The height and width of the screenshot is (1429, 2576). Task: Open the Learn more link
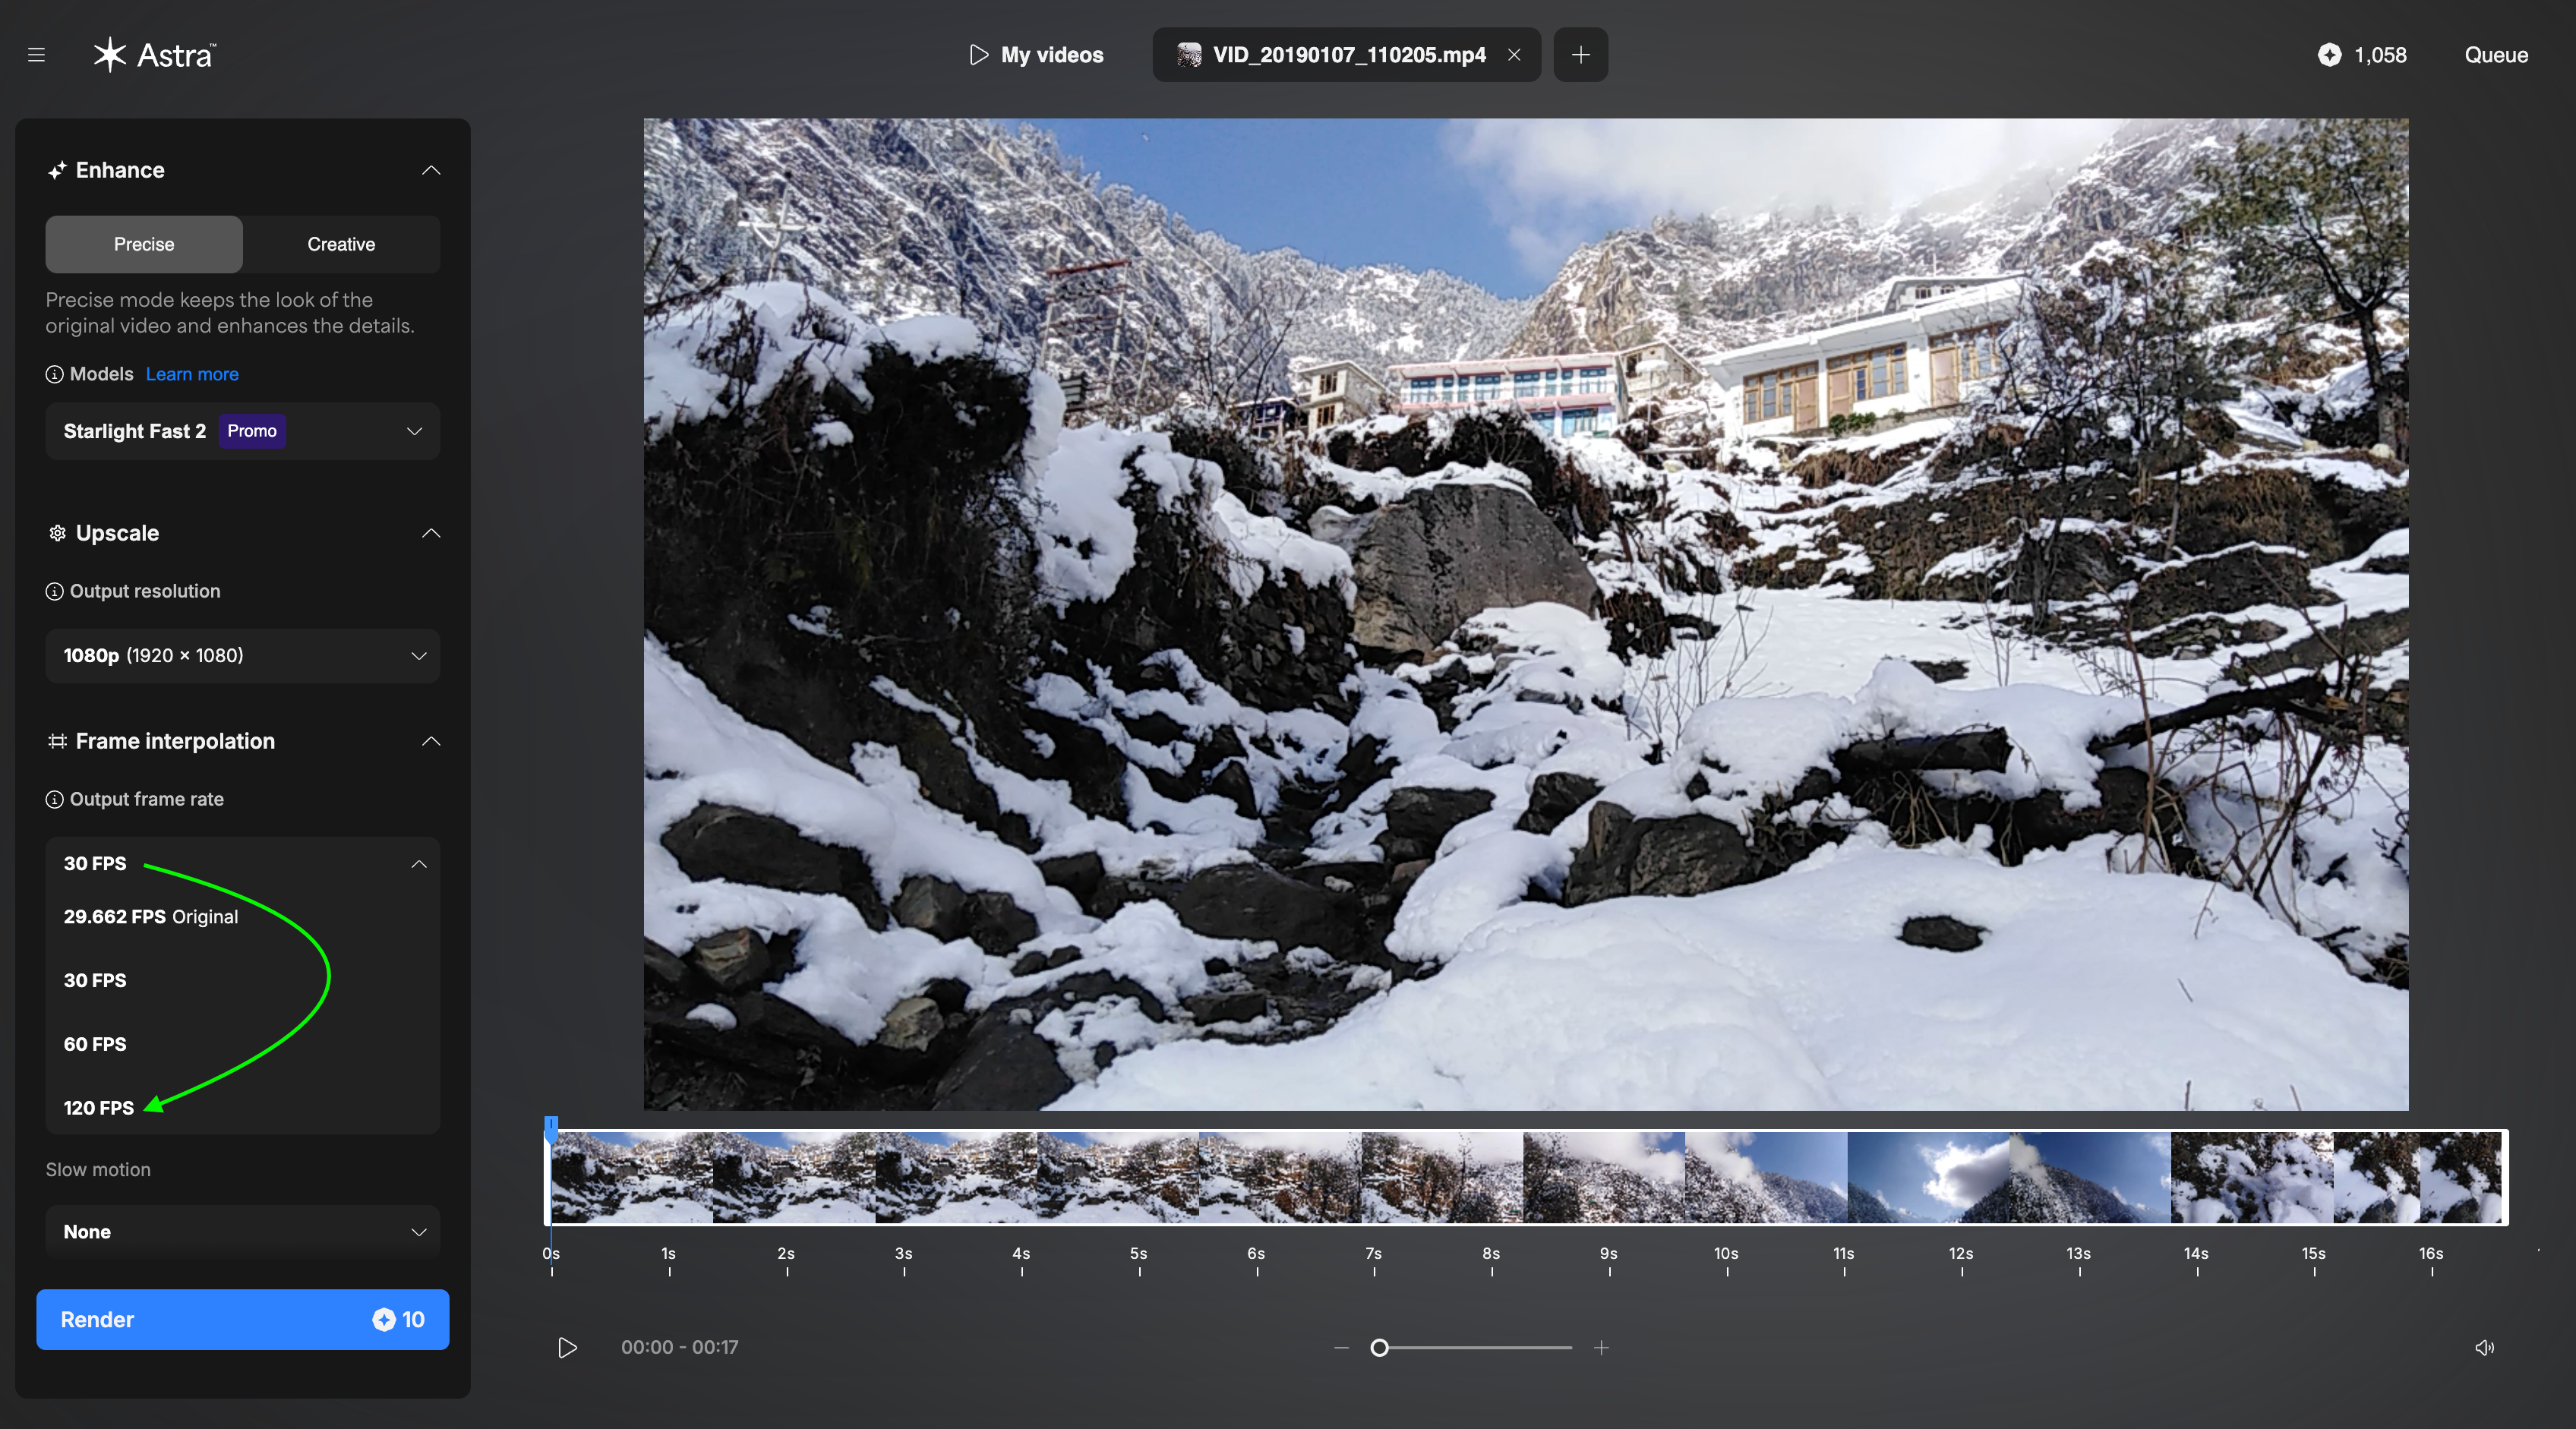(x=192, y=374)
